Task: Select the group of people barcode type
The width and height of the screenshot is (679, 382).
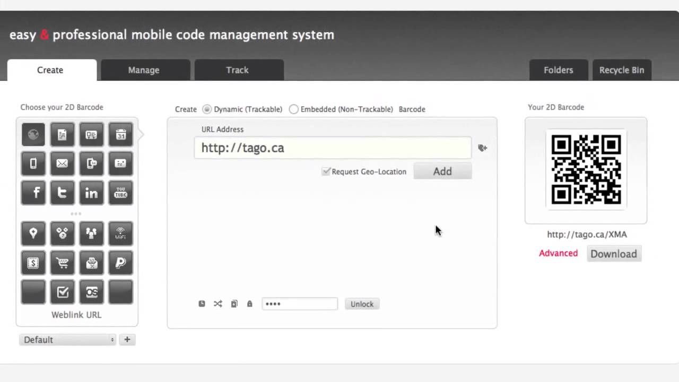Action: (91, 233)
